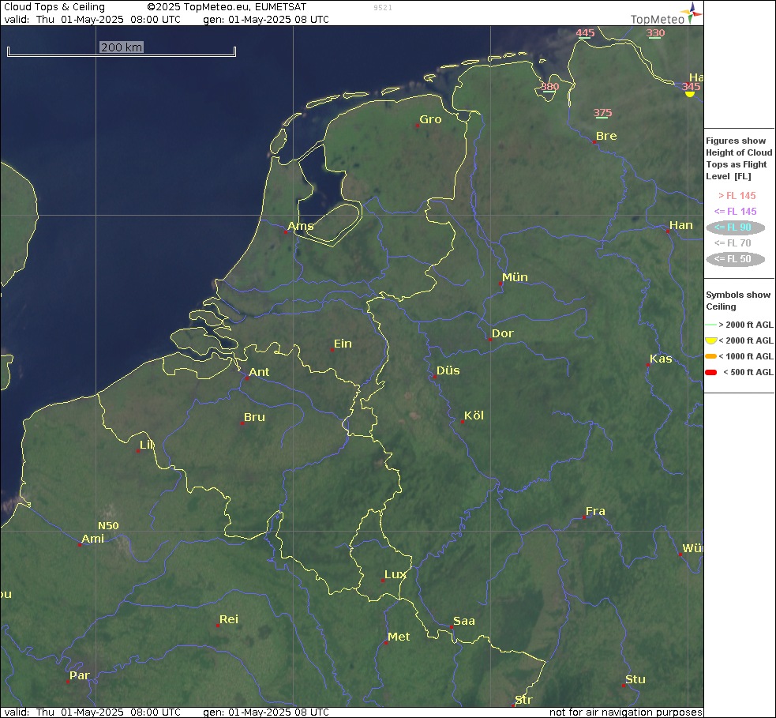Click the Frankfurt 'Fra' city label
The image size is (776, 718).
click(595, 511)
